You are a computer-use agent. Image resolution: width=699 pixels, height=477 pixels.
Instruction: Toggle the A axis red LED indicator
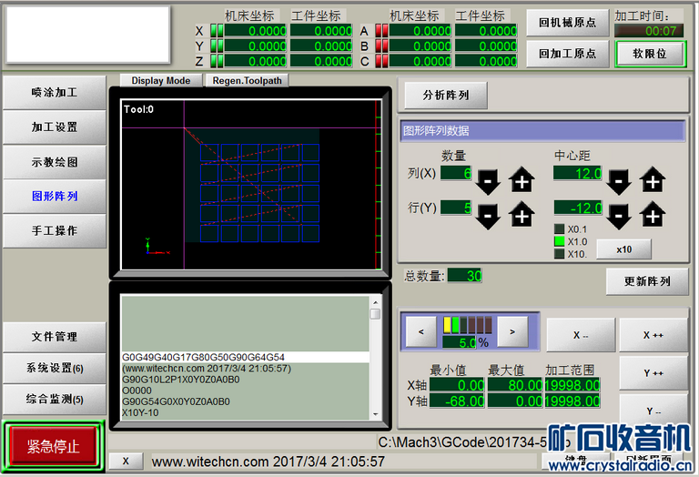[382, 31]
